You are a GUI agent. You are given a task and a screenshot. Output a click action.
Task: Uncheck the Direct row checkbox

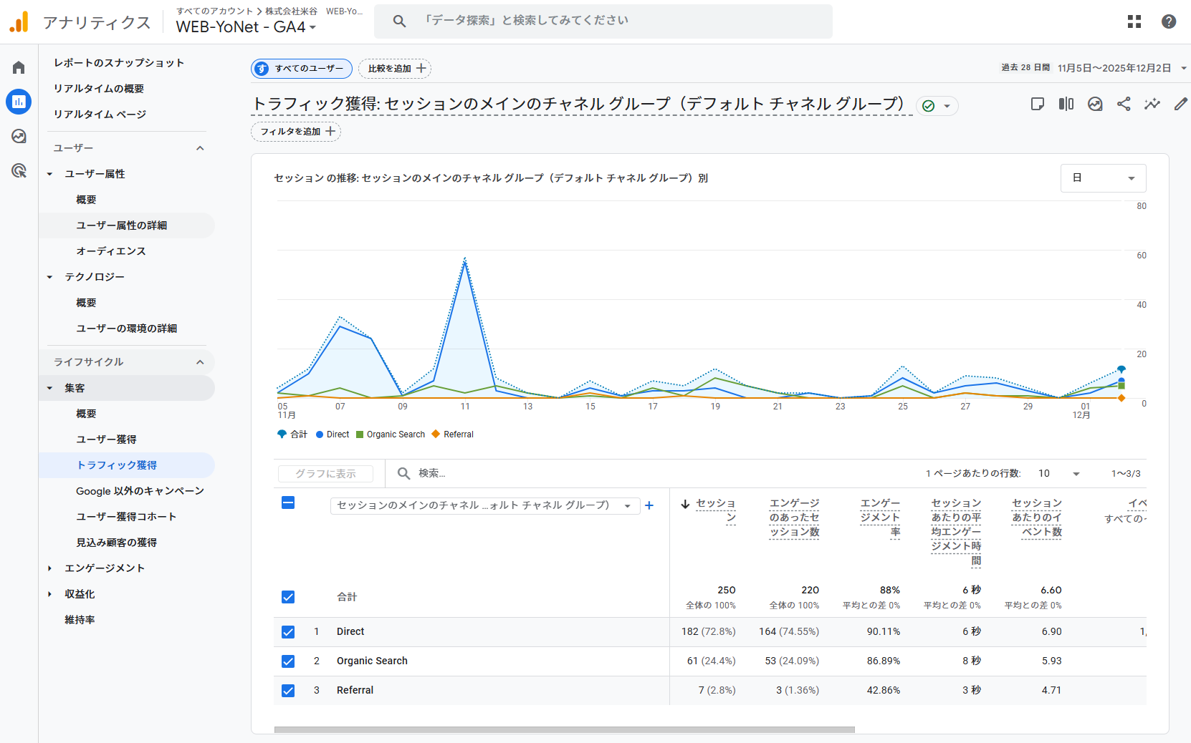288,632
